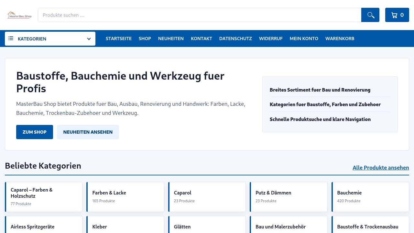Open the Neuheiten menu item

(x=171, y=39)
